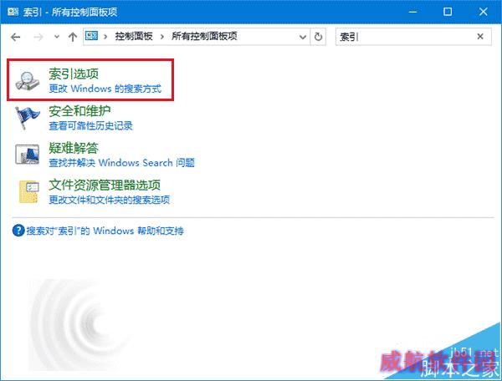Clear the search box with the X
Screen dimensions: 502x381
[480, 37]
